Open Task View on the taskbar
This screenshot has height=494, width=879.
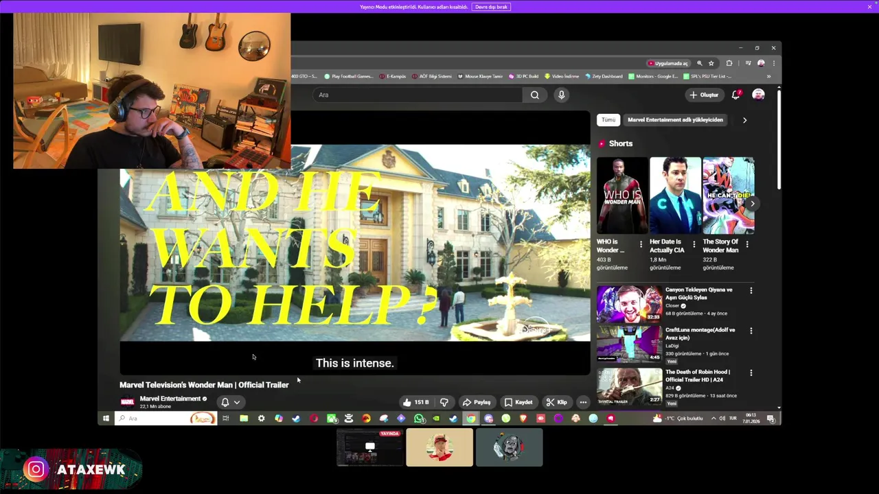coord(225,419)
